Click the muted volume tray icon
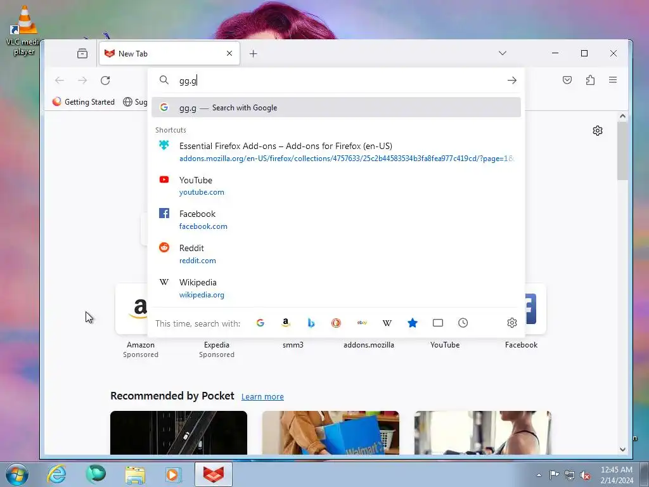This screenshot has height=487, width=649. point(585,476)
